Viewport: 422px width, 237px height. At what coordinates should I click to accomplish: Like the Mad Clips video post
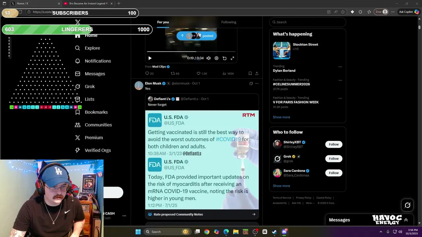pos(202,73)
